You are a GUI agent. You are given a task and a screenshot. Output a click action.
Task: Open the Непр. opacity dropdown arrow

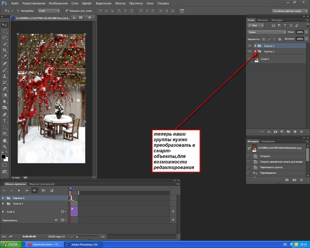point(306,32)
